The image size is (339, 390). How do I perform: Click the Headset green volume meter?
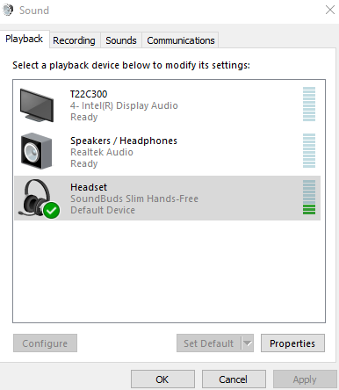(x=309, y=197)
